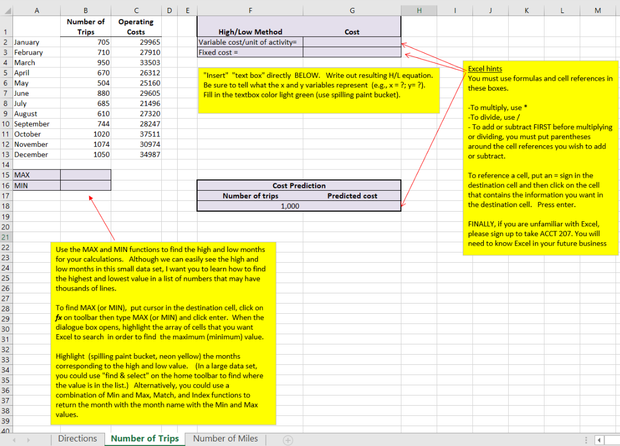Click the Variable cost/unit of activity label

250,42
